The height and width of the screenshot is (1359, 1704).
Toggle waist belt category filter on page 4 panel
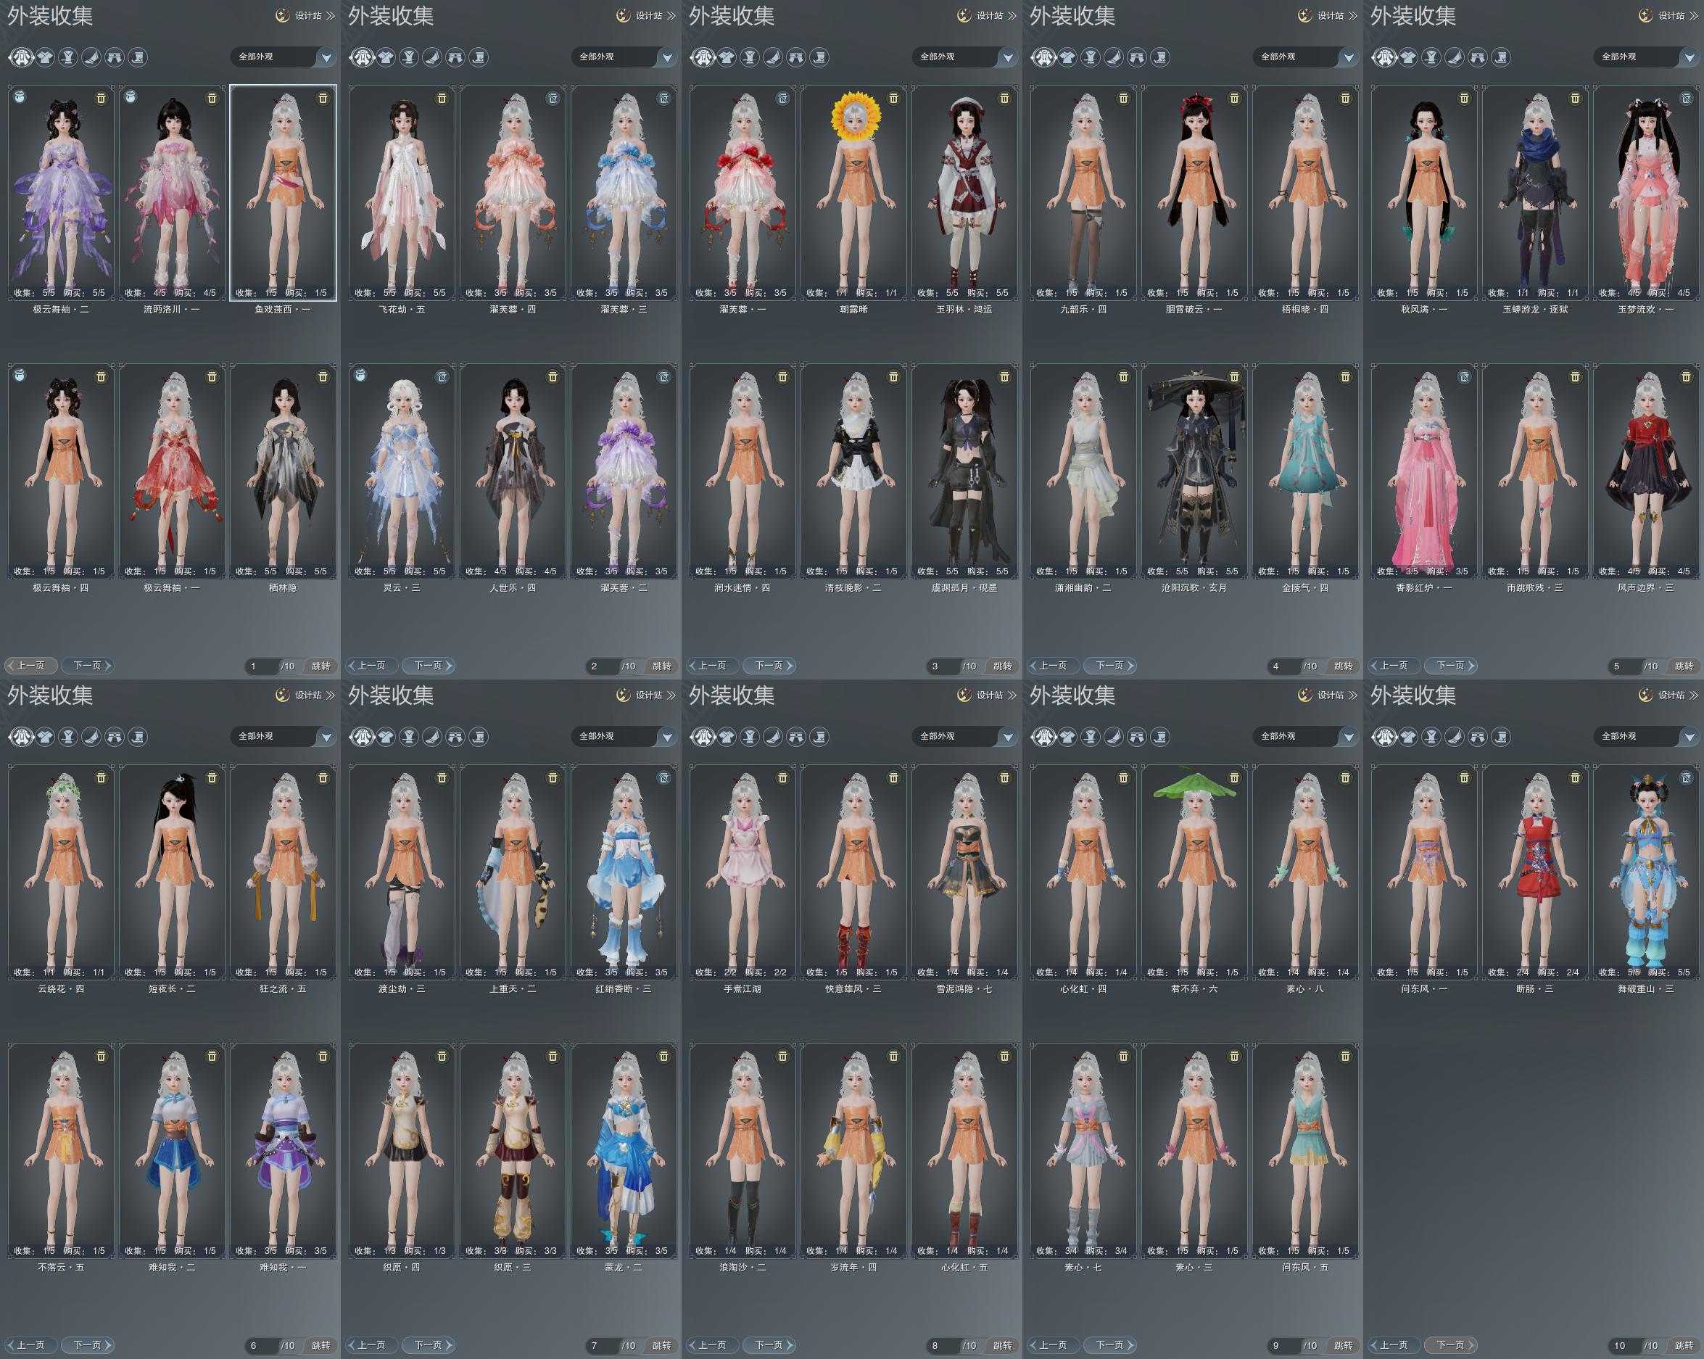tap(1091, 57)
